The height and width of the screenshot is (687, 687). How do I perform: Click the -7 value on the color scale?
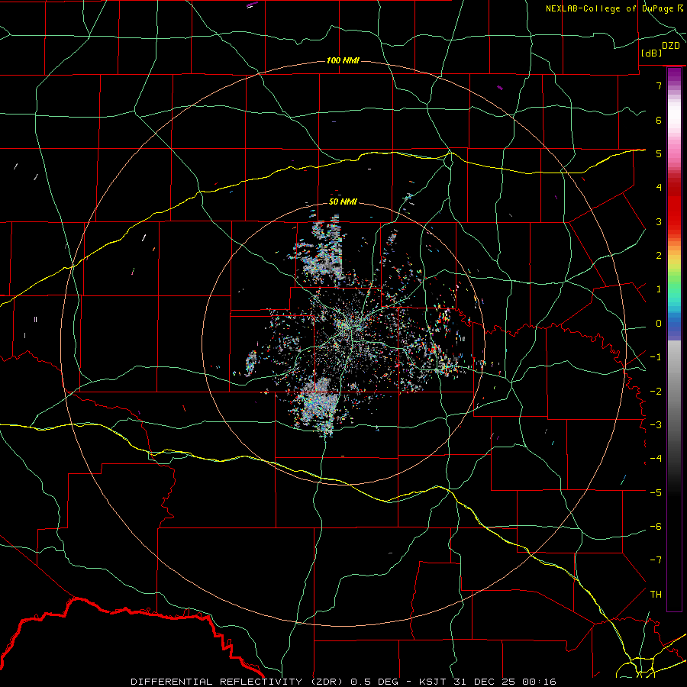coord(656,560)
